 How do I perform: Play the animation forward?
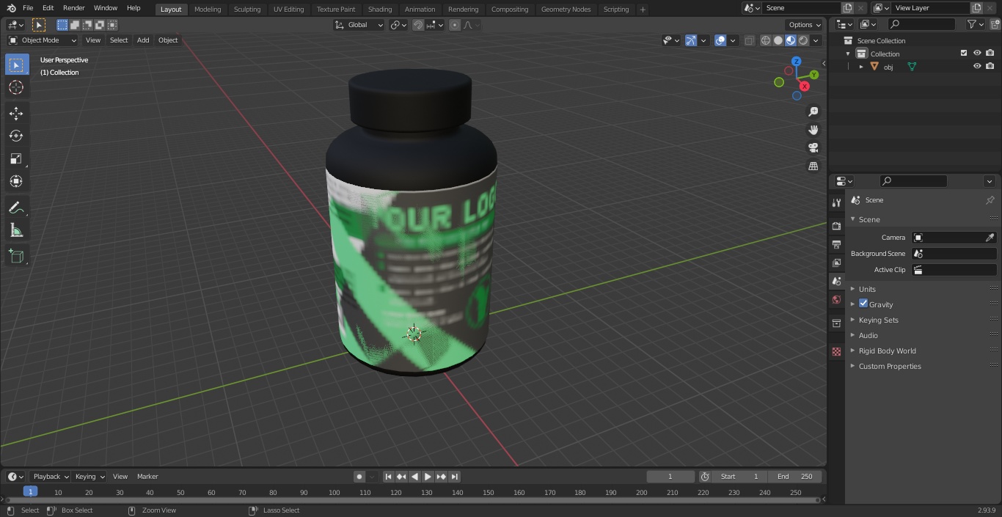point(428,477)
